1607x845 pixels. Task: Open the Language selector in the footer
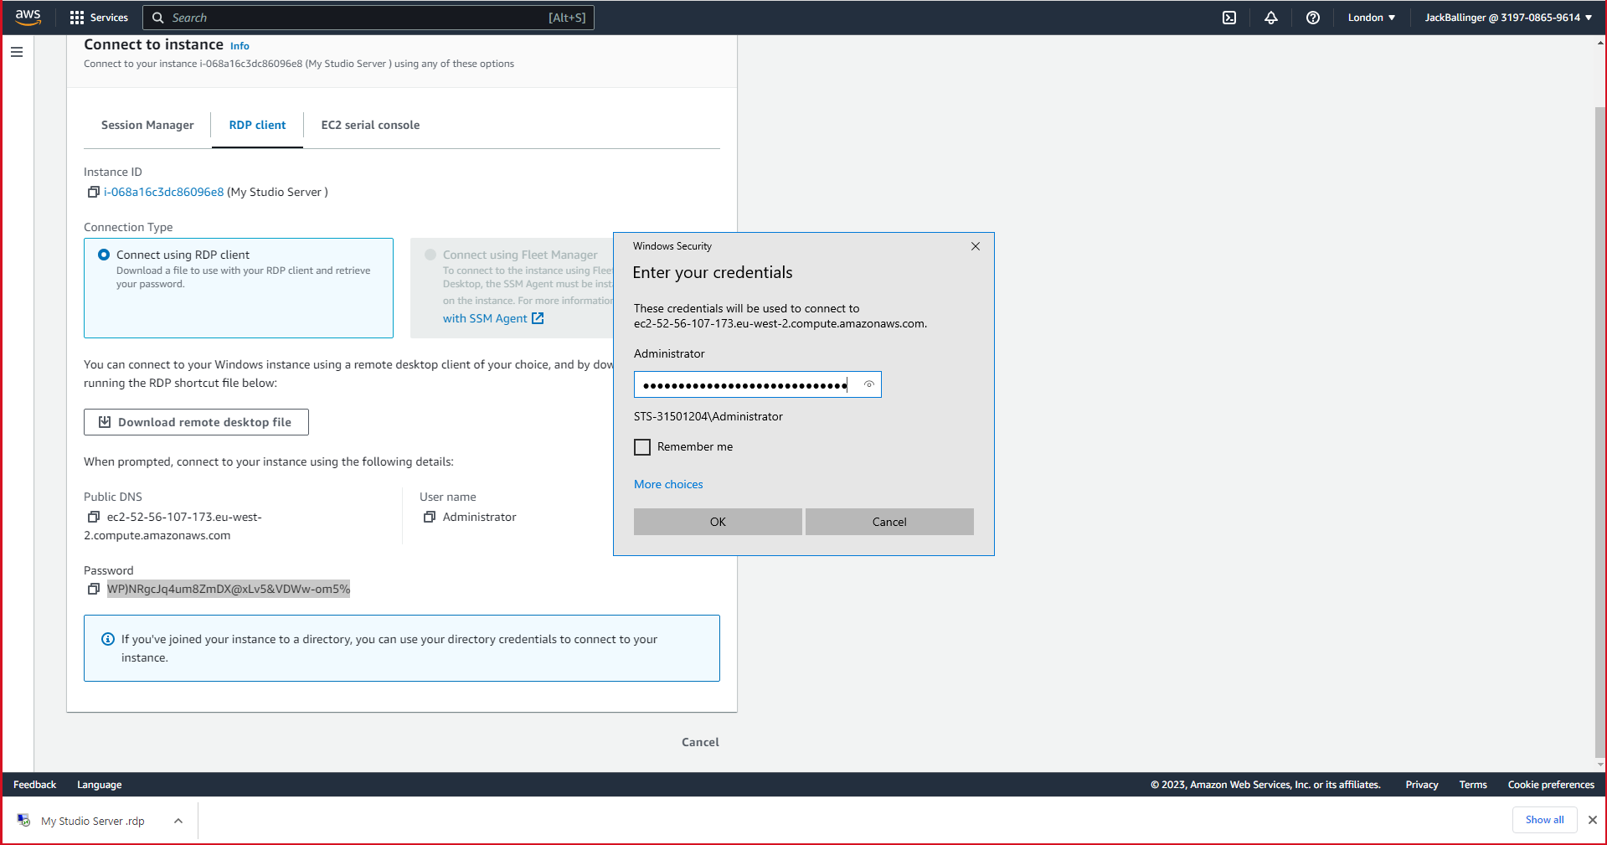pyautogui.click(x=99, y=785)
